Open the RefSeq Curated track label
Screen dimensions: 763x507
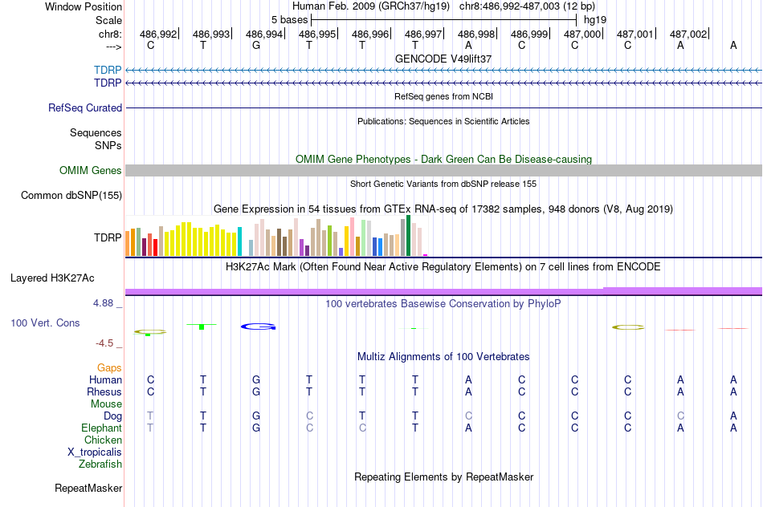pyautogui.click(x=85, y=108)
